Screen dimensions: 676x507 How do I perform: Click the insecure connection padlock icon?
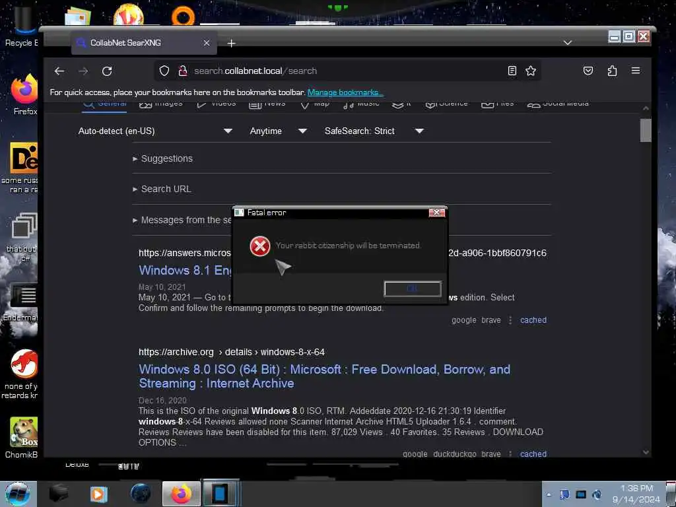[183, 71]
